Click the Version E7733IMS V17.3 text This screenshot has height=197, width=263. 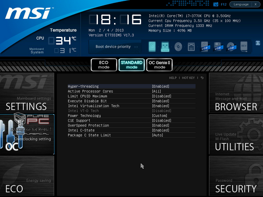pyautogui.click(x=111, y=35)
